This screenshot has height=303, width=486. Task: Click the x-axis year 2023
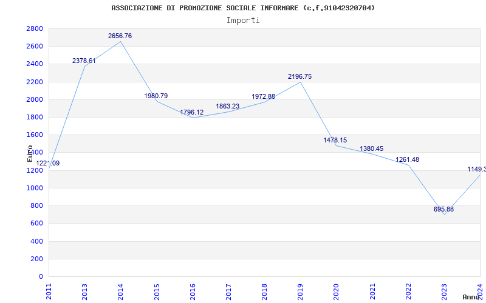click(x=444, y=292)
